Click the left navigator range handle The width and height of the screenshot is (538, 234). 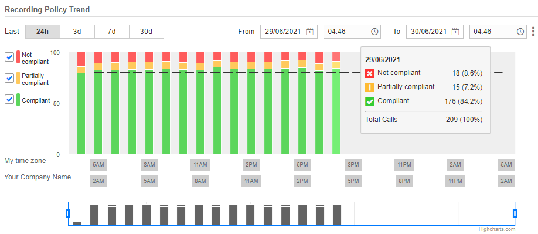click(69, 213)
